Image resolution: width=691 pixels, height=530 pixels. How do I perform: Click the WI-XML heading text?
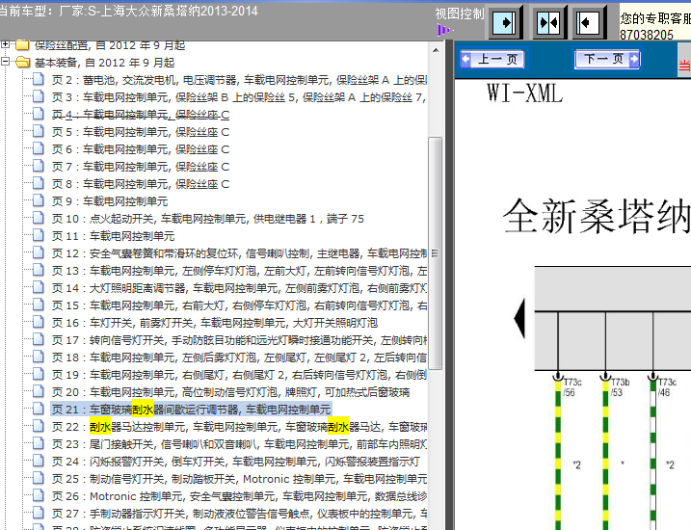click(x=524, y=93)
